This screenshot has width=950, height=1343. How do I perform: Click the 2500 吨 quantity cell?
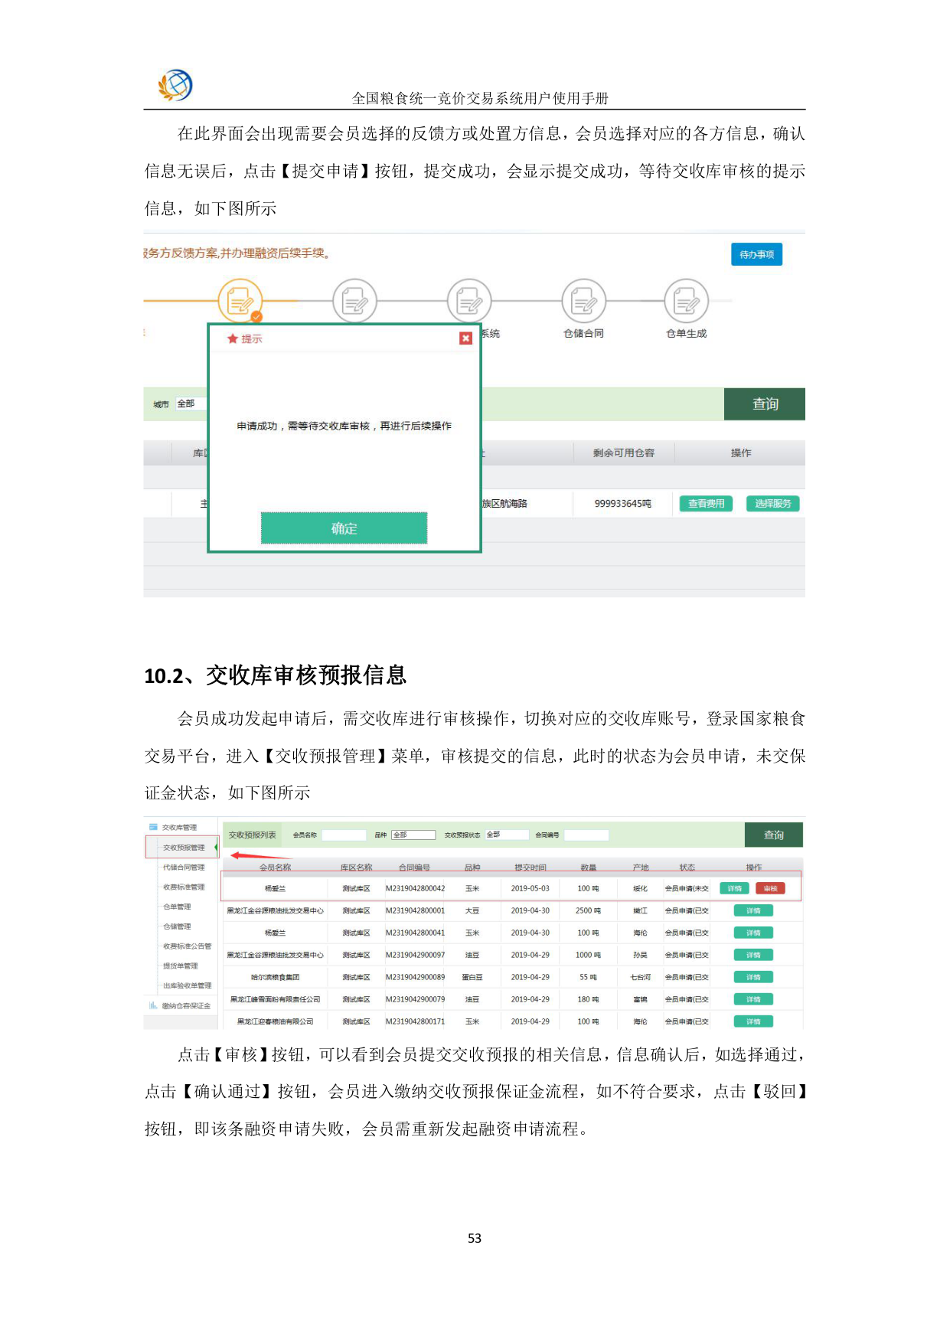[588, 910]
